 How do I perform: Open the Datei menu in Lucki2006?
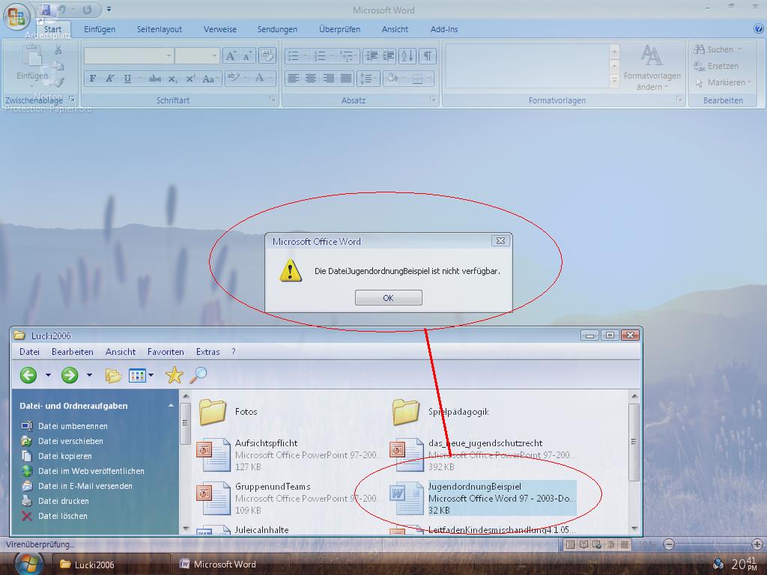tap(29, 352)
